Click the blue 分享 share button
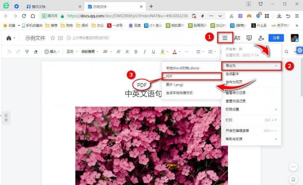 click(x=276, y=38)
